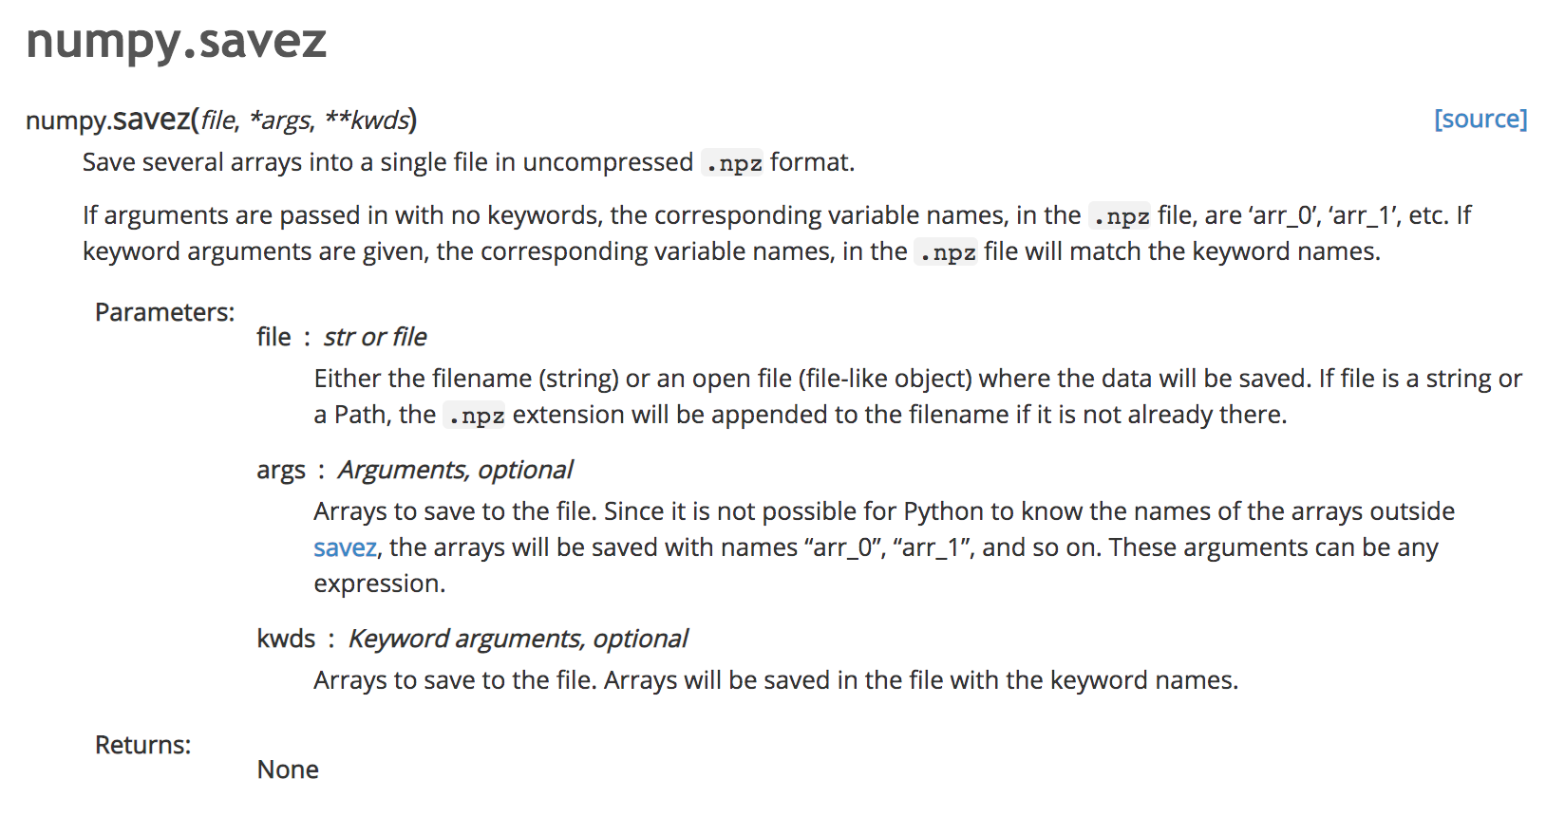Viewport: 1546px width, 816px height.
Task: Open the [source] link
Action: (1480, 120)
